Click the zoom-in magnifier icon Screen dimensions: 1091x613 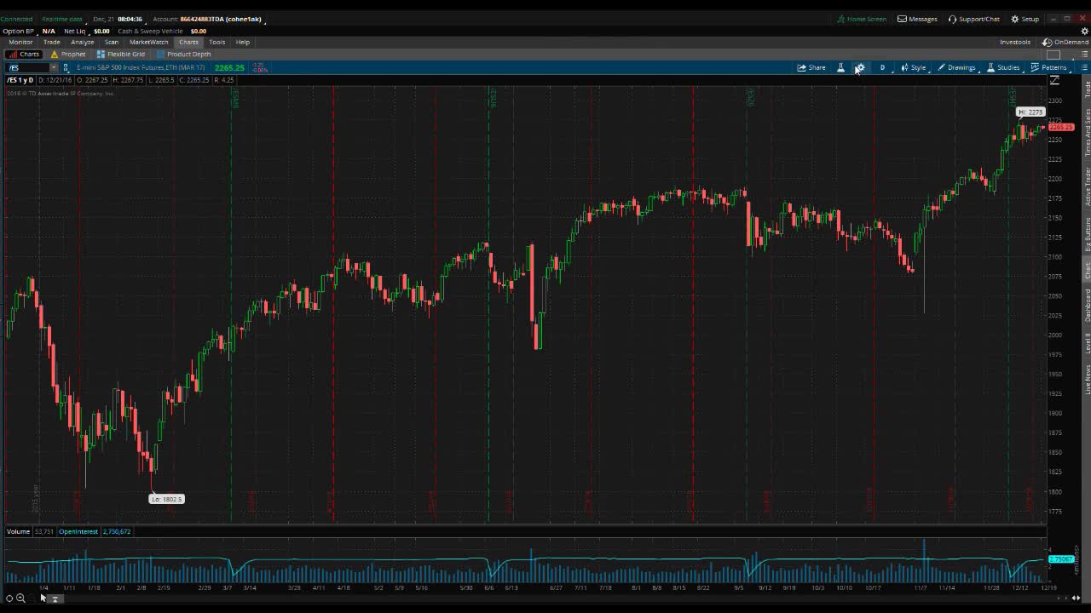tap(20, 599)
